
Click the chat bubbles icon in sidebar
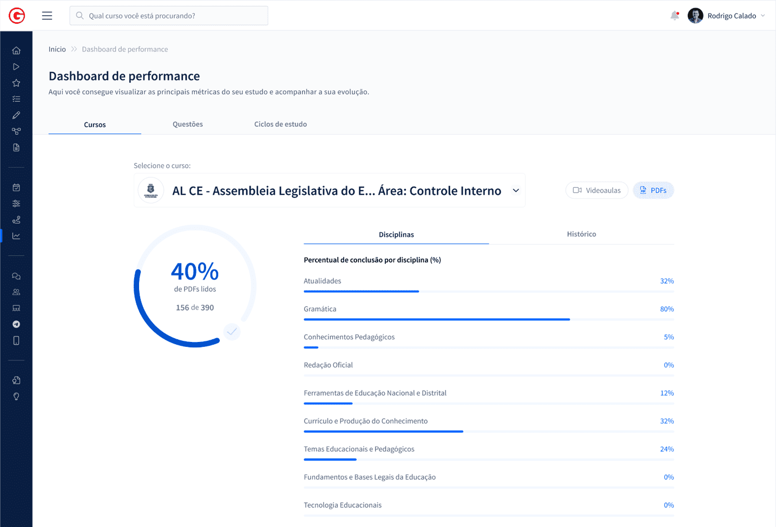[16, 276]
